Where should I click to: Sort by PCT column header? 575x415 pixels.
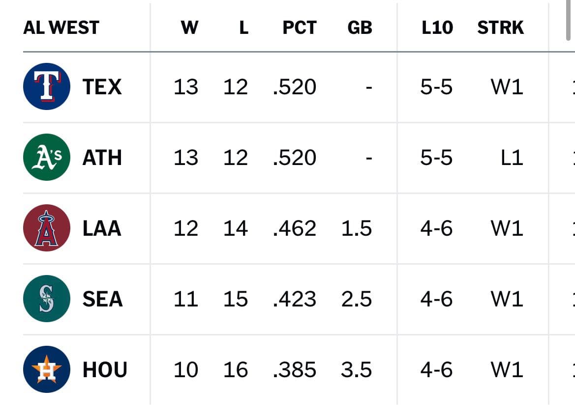(x=300, y=28)
